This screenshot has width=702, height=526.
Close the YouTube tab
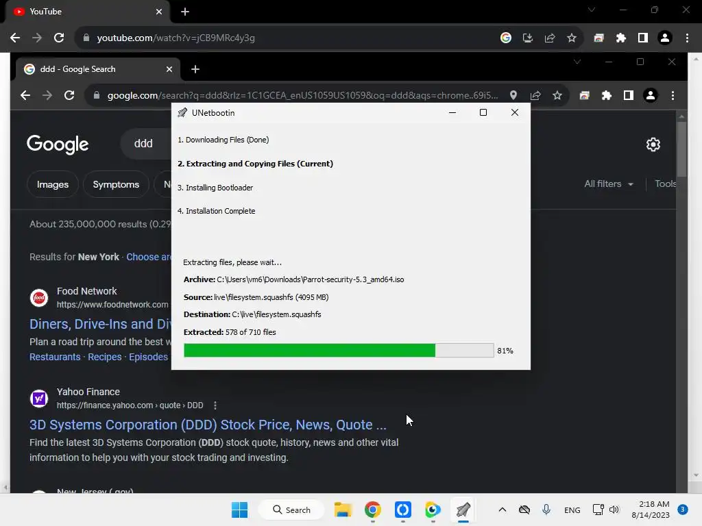pyautogui.click(x=159, y=12)
